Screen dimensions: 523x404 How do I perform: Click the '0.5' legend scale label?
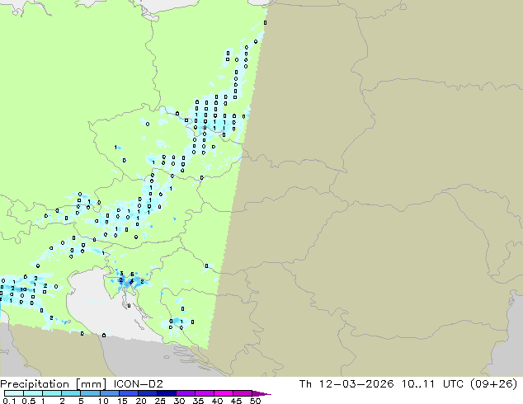point(29,401)
